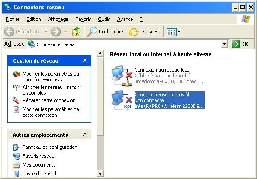This screenshot has width=257, height=179.
Task: Open Modifier les paramètres du Pare-feu Windows
Action: coord(51,76)
